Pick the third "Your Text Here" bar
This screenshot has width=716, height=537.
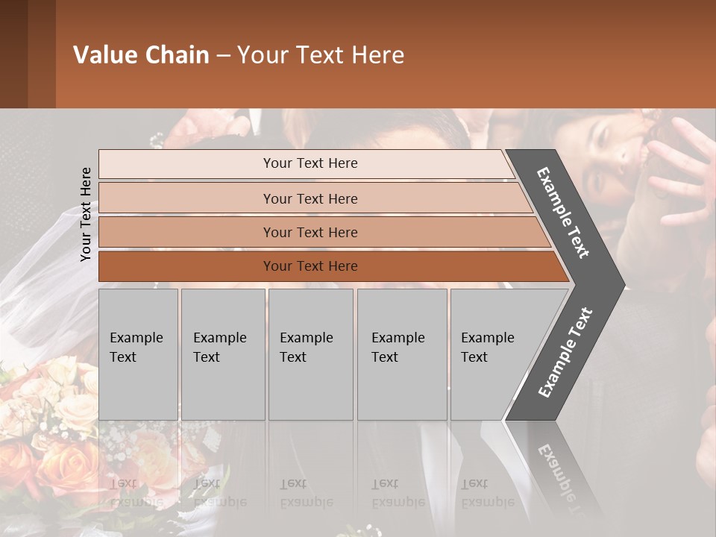tap(310, 232)
